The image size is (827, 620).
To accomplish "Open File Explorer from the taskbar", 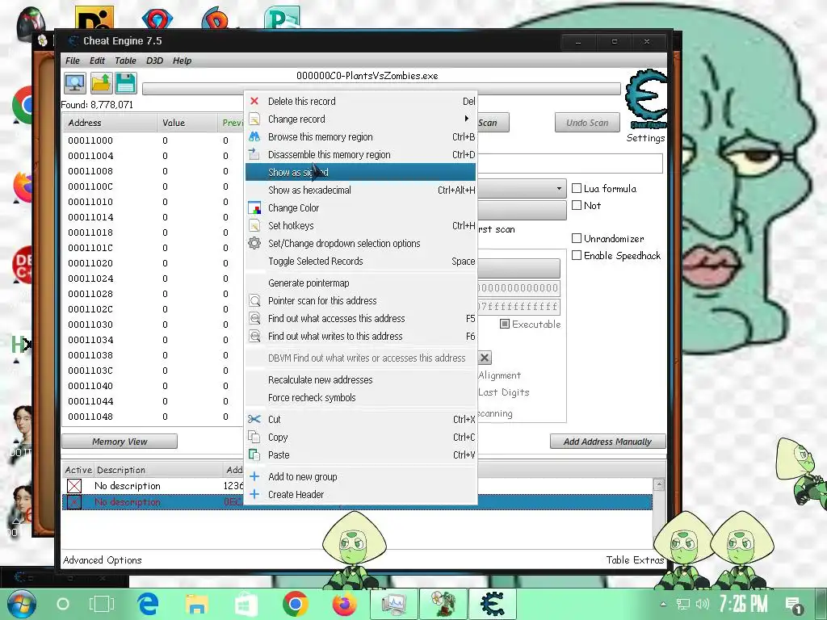I will click(x=197, y=604).
